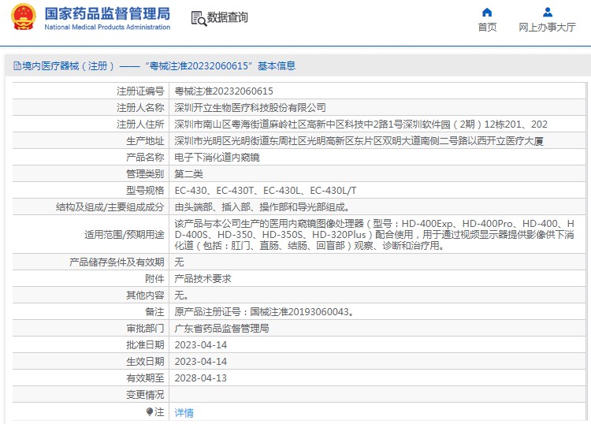Click 国家药品监督管理局 site title
This screenshot has width=591, height=424.
point(107,13)
